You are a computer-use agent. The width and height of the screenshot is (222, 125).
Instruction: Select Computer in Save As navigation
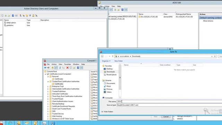(108, 98)
